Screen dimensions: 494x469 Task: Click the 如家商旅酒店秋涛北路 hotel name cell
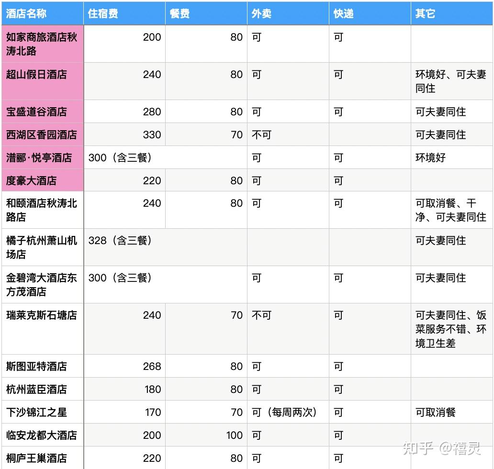(43, 44)
